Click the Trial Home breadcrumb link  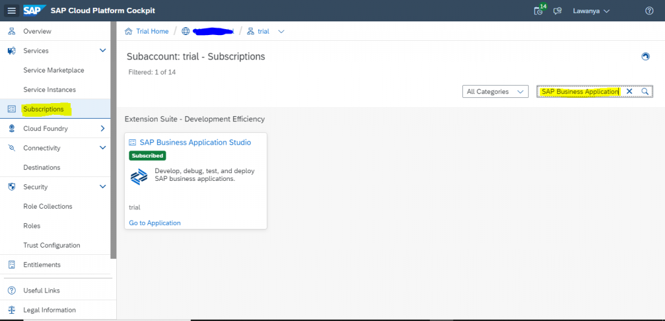coord(152,31)
